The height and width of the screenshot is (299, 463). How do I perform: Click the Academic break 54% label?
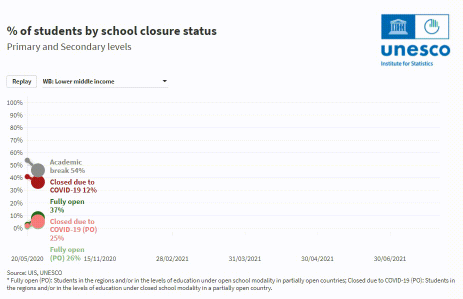[x=67, y=166]
